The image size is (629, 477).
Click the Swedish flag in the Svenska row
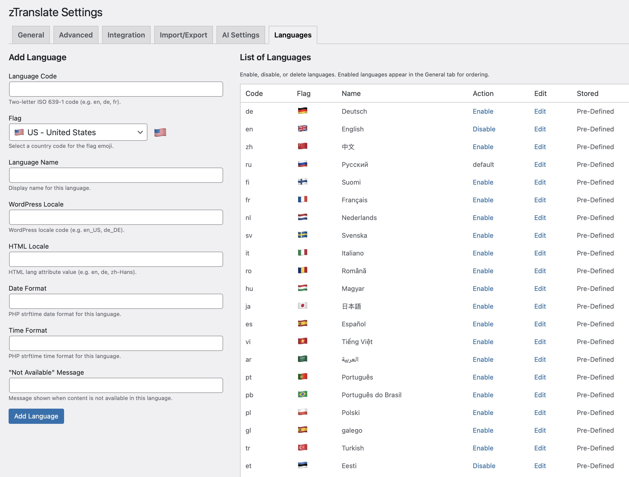pos(302,234)
